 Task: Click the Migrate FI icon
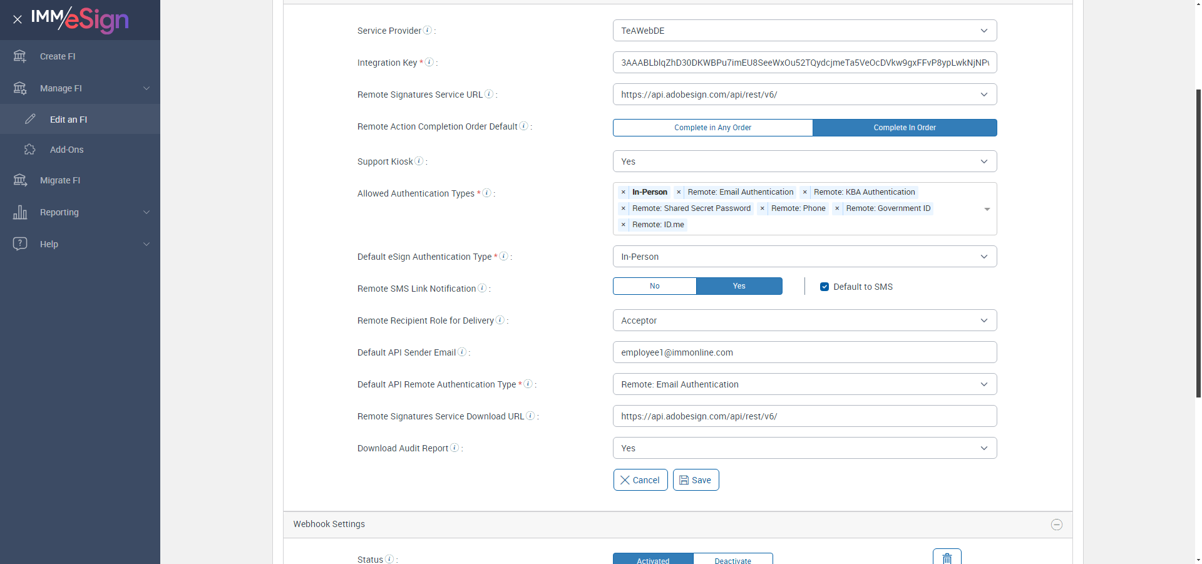[x=20, y=180]
